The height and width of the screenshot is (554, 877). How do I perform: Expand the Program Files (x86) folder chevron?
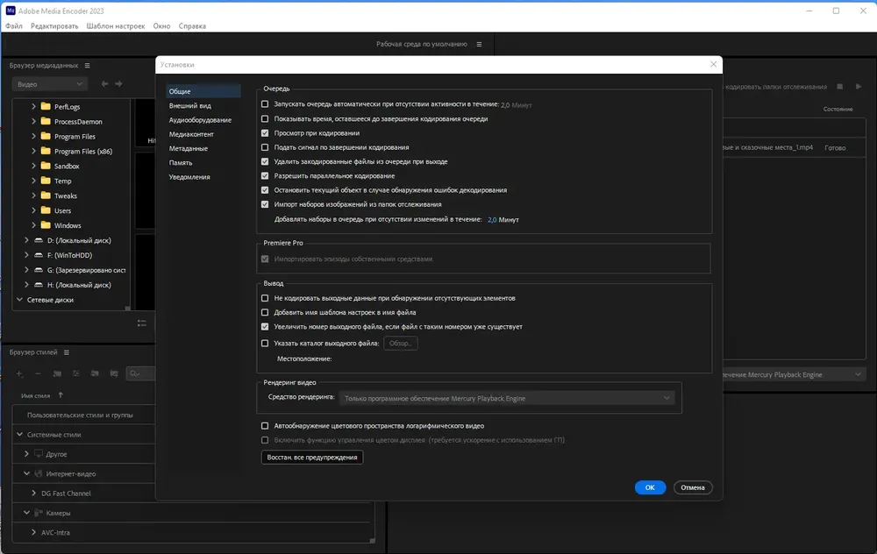pos(33,151)
